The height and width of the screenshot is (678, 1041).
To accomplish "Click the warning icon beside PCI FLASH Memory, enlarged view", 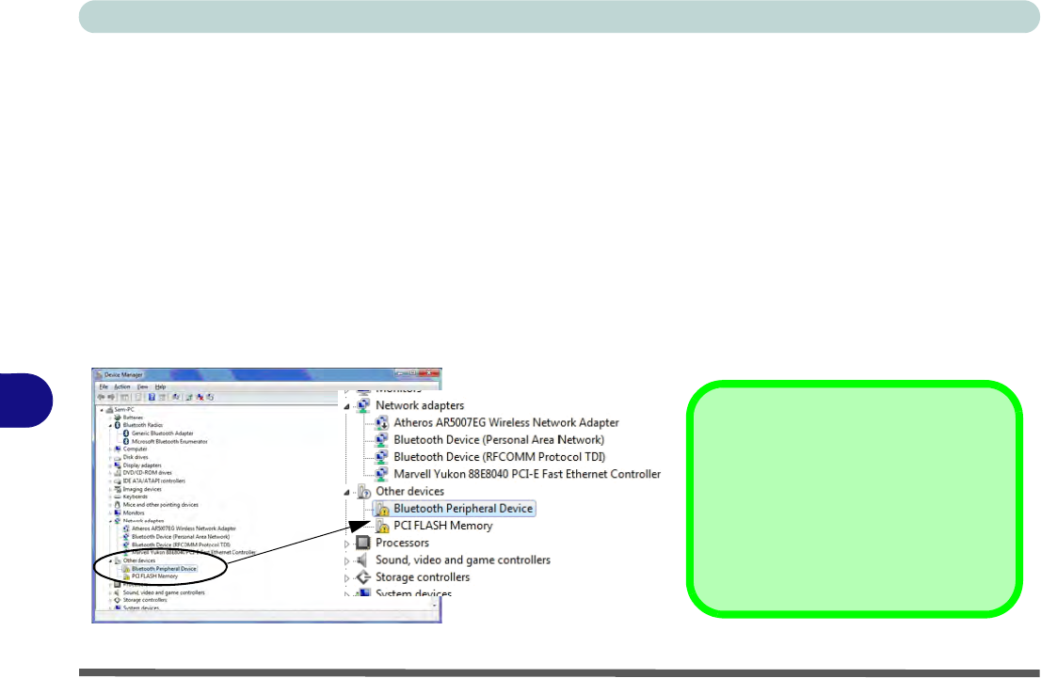I will click(x=382, y=526).
